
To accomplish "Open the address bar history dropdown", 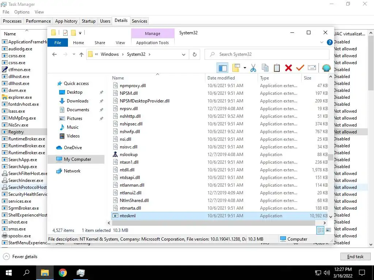I will (184, 55).
